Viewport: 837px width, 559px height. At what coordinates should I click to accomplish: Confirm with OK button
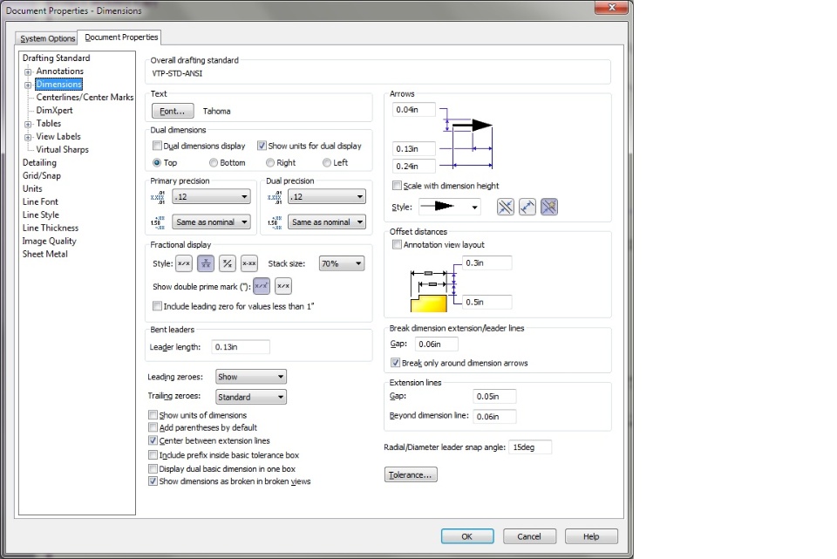point(467,536)
